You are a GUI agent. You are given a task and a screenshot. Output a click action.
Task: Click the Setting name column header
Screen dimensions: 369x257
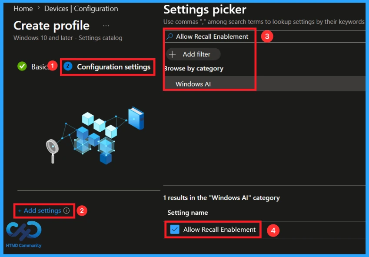188,213
